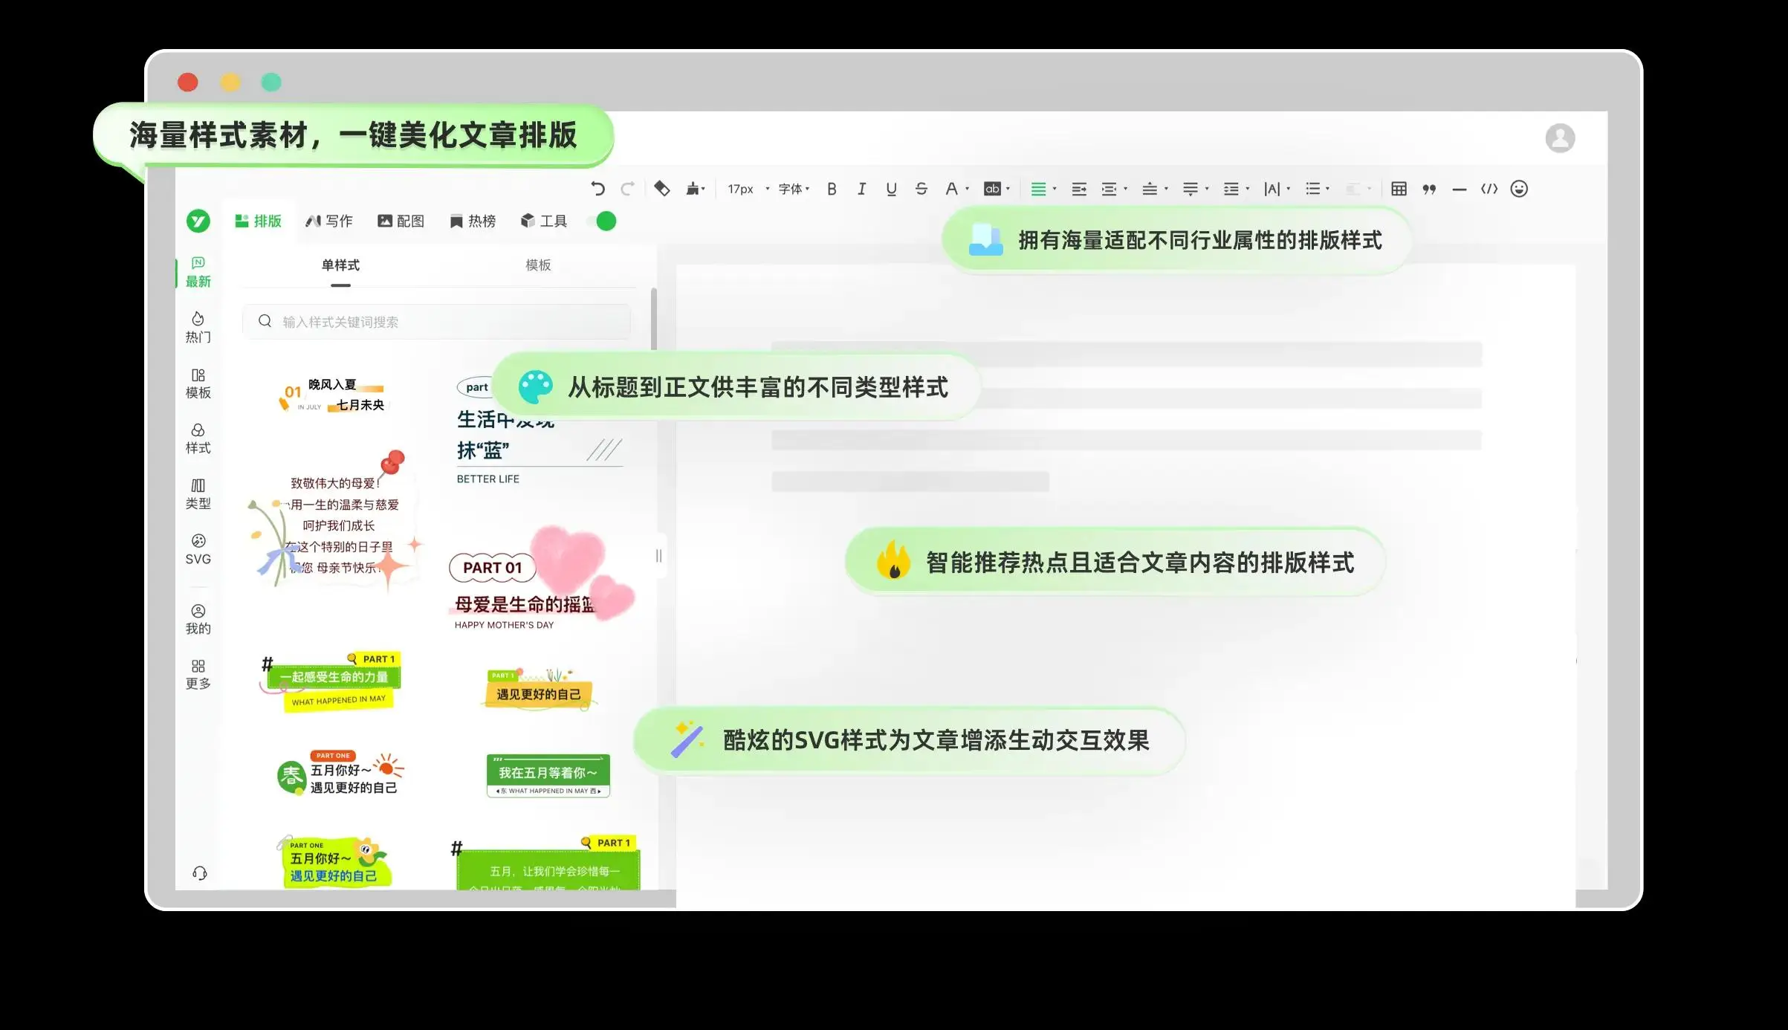This screenshot has height=1030, width=1788.
Task: Toggle underline formatting
Action: point(891,189)
